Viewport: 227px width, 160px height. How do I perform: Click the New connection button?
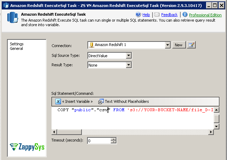[179, 45]
